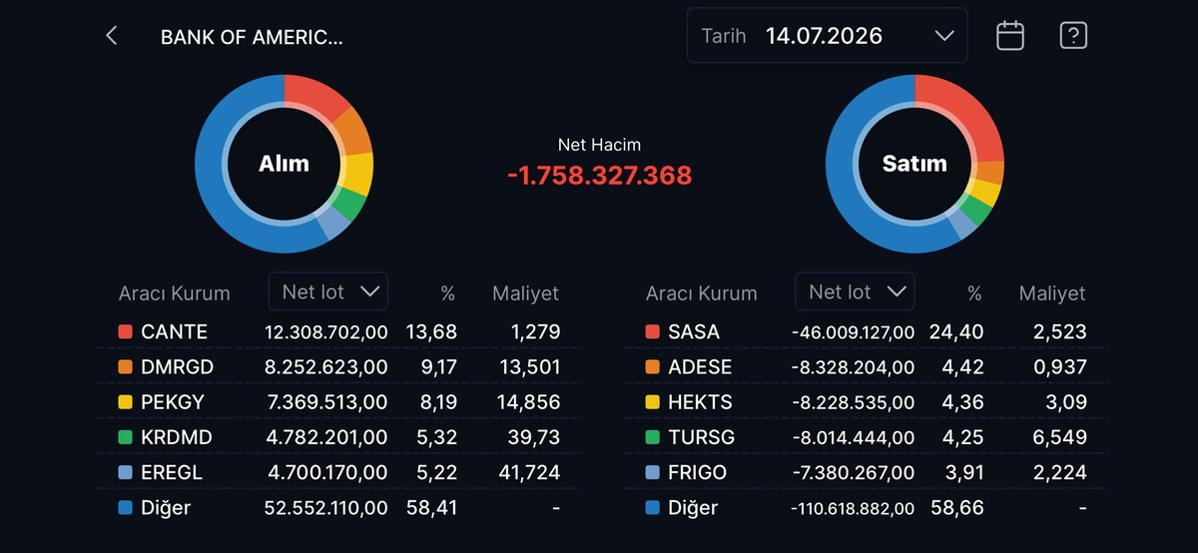
Task: Sort by Maliyet column in Alım table
Action: 525,293
